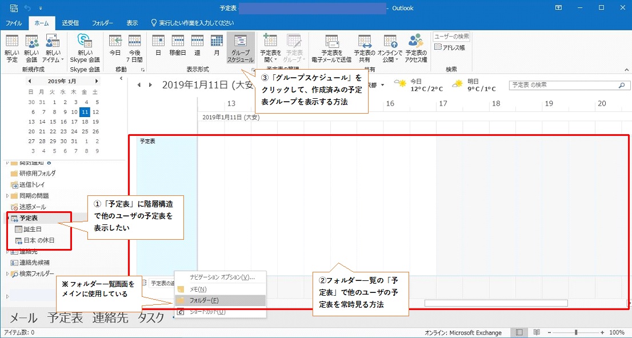Create a new meeting (新しい会議)
This screenshot has width=632, height=338.
(x=31, y=49)
